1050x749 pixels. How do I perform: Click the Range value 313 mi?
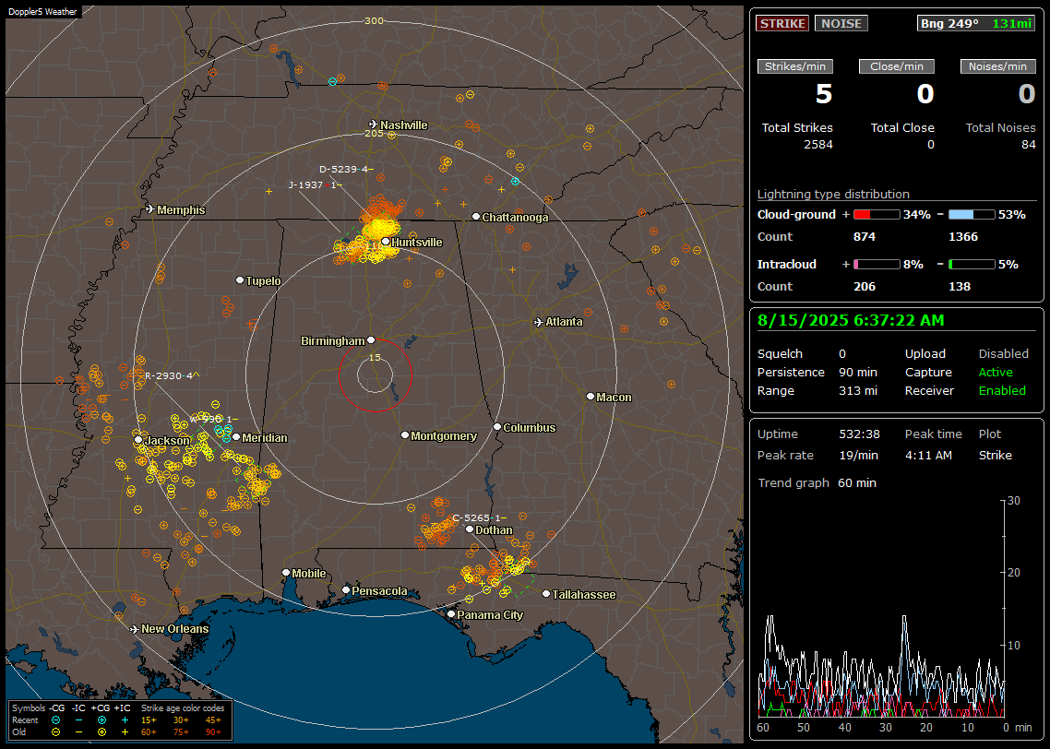coord(858,391)
